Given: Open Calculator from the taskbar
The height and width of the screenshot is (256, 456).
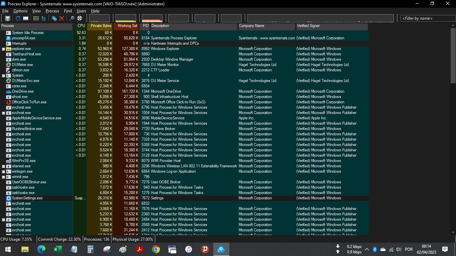Looking at the screenshot, I should click(x=90, y=249).
